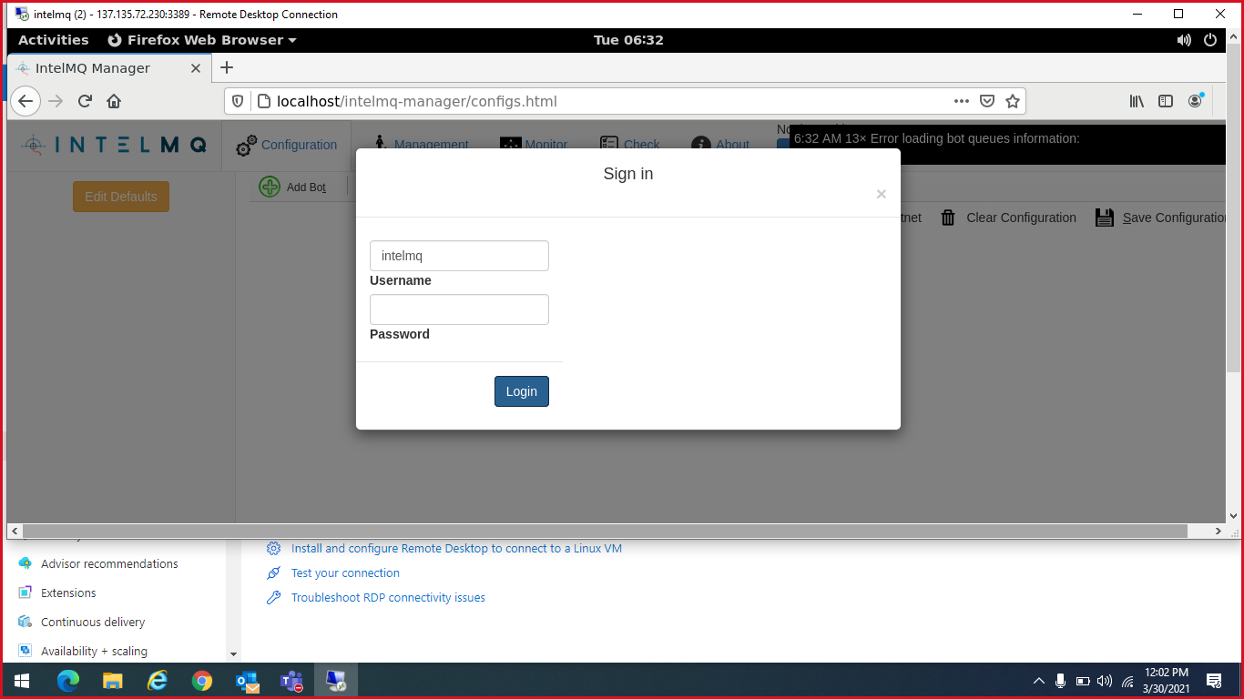
Task: Toggle Firefox sidebar view
Action: coord(1166,101)
